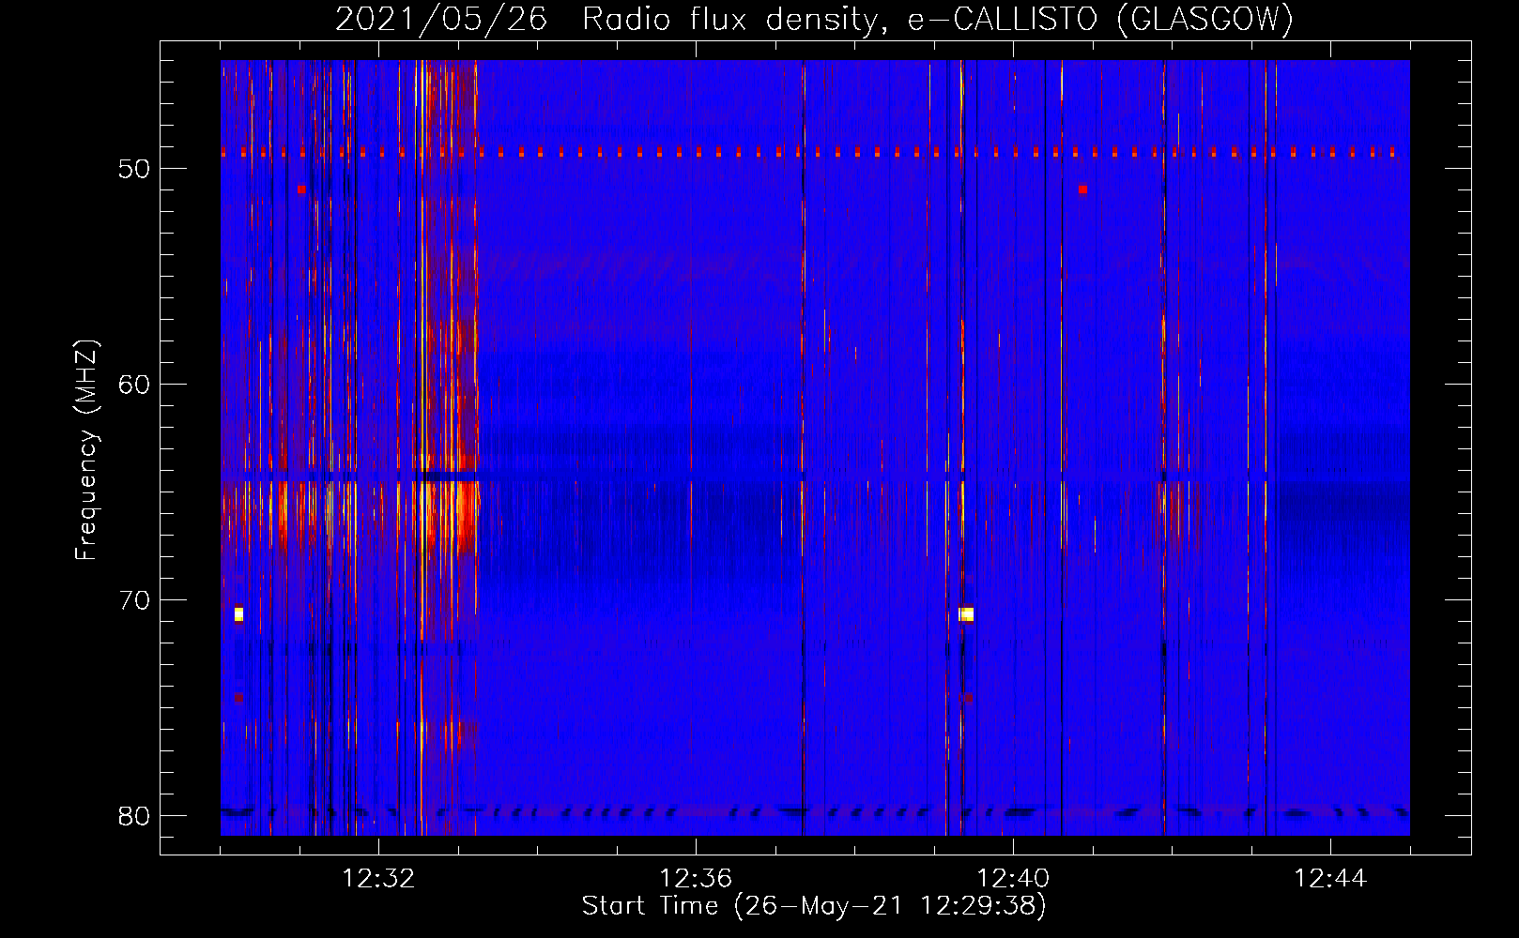
Task: Click the 'Start Time (26-May-21 12:29:38)' label
Action: coord(813,906)
